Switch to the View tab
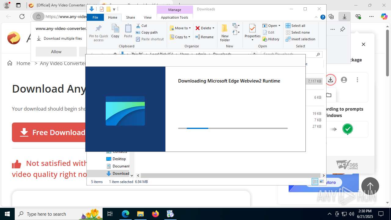Image resolution: width=391 pixels, height=220 pixels. coord(148,17)
